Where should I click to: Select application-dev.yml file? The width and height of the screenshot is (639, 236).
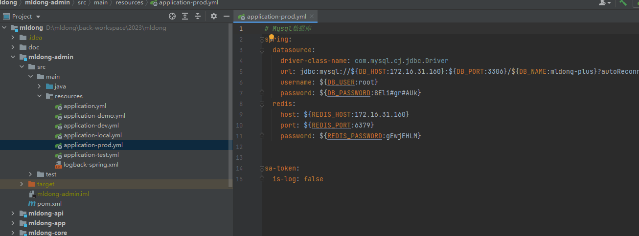click(x=91, y=126)
